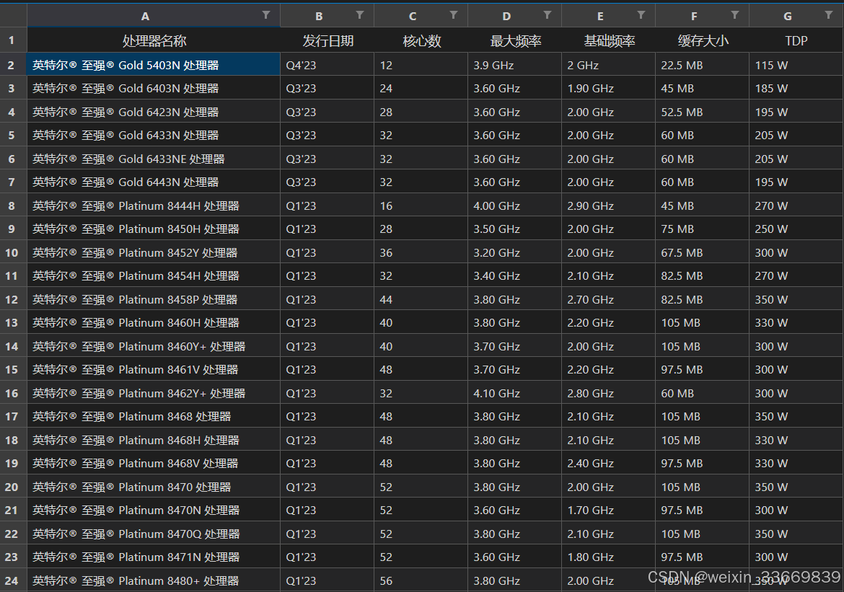Select the Platinum 8468V name cell

pyautogui.click(x=154, y=463)
